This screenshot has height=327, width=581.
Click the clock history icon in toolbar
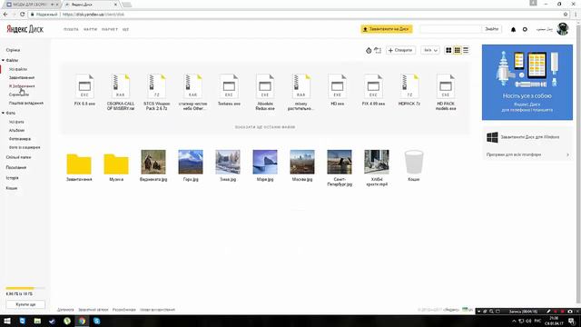[369, 51]
